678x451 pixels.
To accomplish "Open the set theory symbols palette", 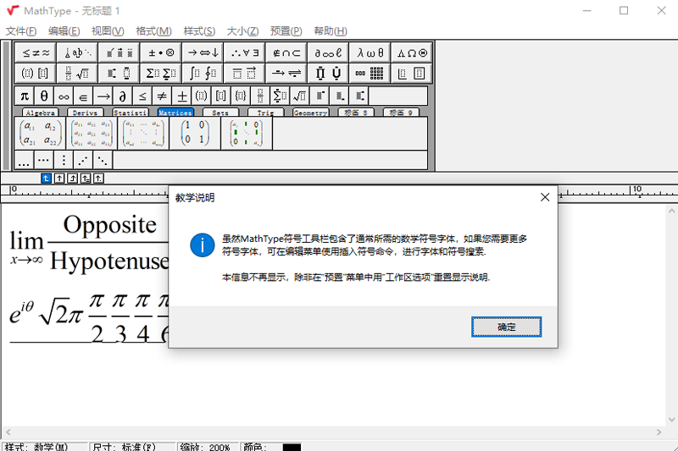I will pyautogui.click(x=286, y=52).
